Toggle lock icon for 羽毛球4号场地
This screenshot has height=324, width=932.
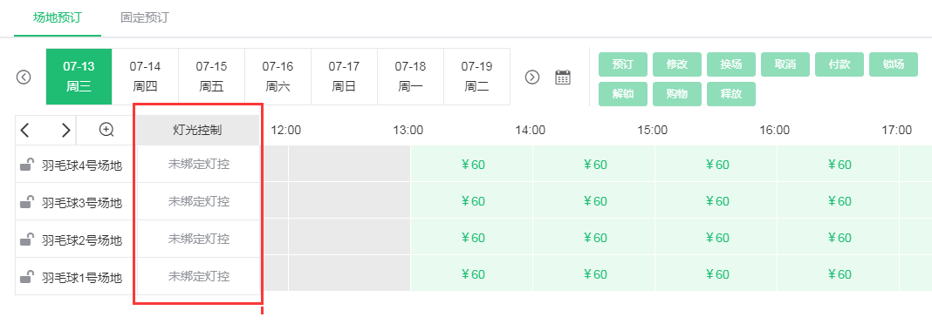pos(26,165)
